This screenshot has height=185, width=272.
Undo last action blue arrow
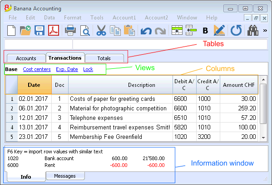(x=146, y=31)
